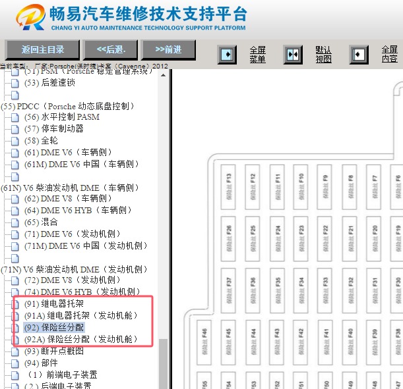Select (55) PDCC Porsche 动态底盘控制
The width and height of the screenshot is (403, 389).
tap(67, 106)
